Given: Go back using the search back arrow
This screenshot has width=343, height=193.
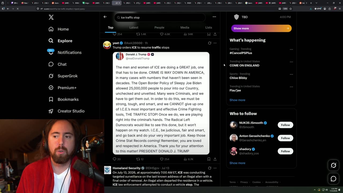Looking at the screenshot, I should (x=105, y=17).
